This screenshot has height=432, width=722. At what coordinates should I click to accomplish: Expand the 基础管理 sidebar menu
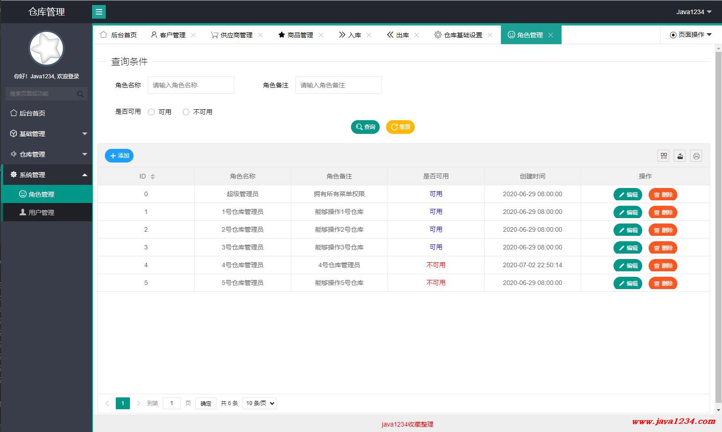point(47,134)
